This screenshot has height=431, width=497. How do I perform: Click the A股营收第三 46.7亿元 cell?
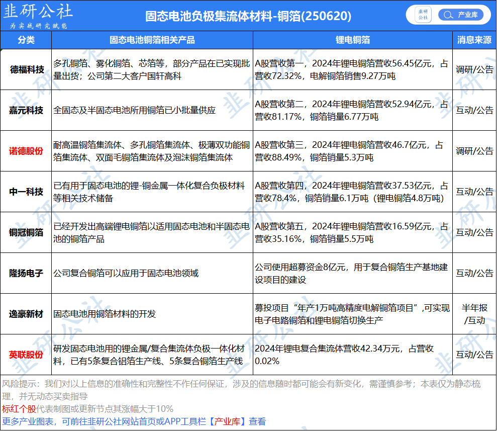coord(352,151)
